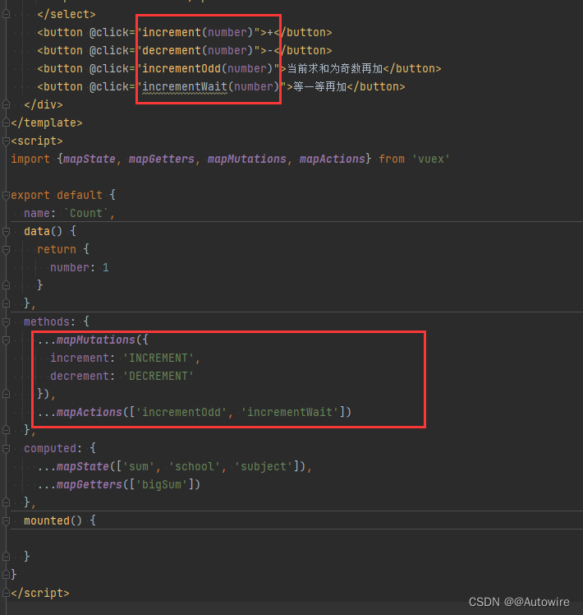This screenshot has height=615, width=583.
Task: Fold the return { block
Action: [x=6, y=249]
